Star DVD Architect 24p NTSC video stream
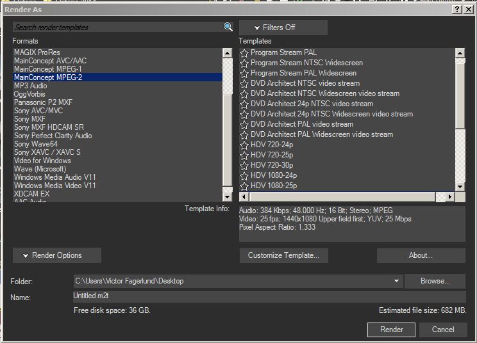 pyautogui.click(x=244, y=104)
